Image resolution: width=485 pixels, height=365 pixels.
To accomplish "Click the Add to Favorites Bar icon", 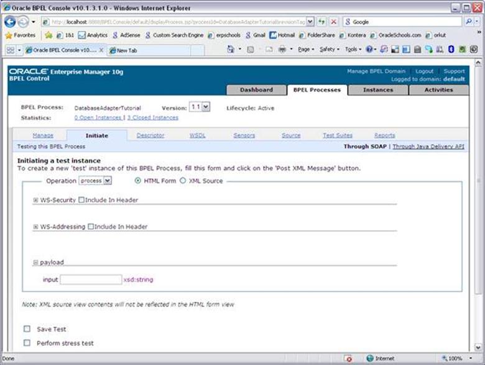I will coord(48,35).
